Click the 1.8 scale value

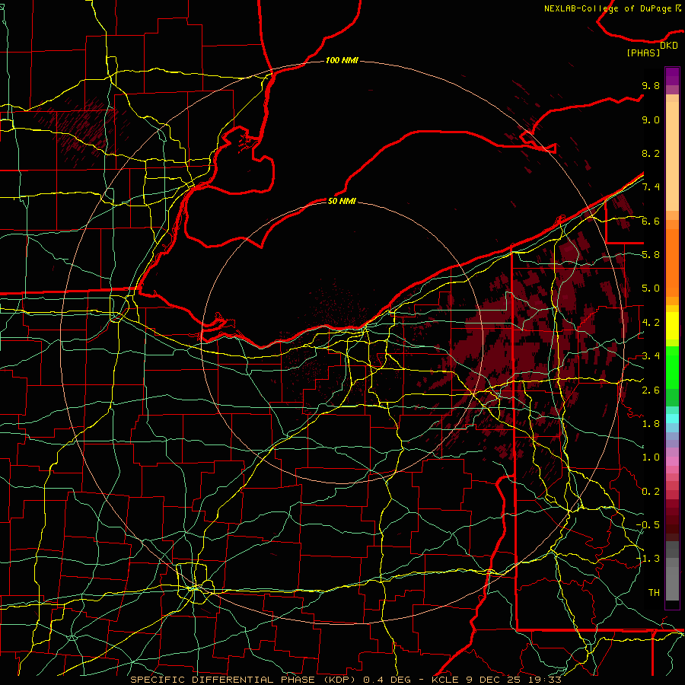(651, 424)
